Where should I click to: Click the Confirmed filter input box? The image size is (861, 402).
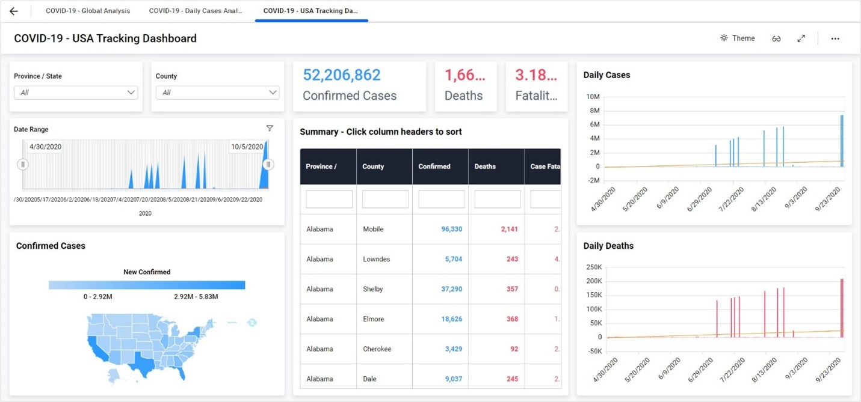tap(440, 199)
